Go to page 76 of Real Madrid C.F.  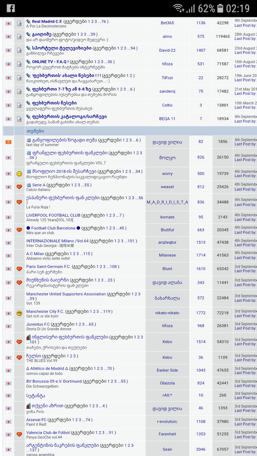tap(104, 21)
